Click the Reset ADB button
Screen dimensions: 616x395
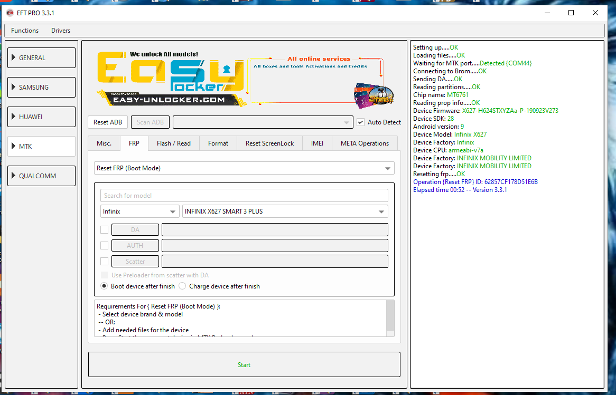108,122
